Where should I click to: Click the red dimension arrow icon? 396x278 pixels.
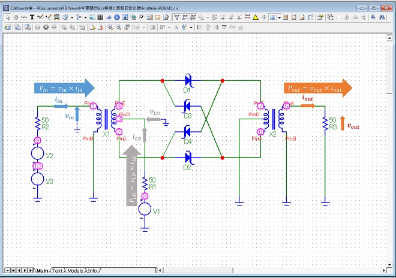pos(247,17)
